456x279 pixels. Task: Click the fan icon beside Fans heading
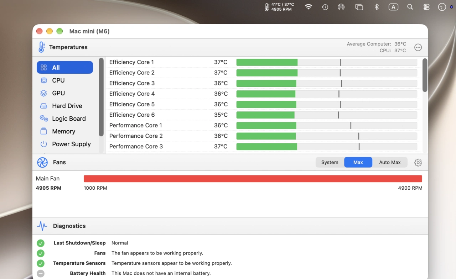(x=42, y=162)
